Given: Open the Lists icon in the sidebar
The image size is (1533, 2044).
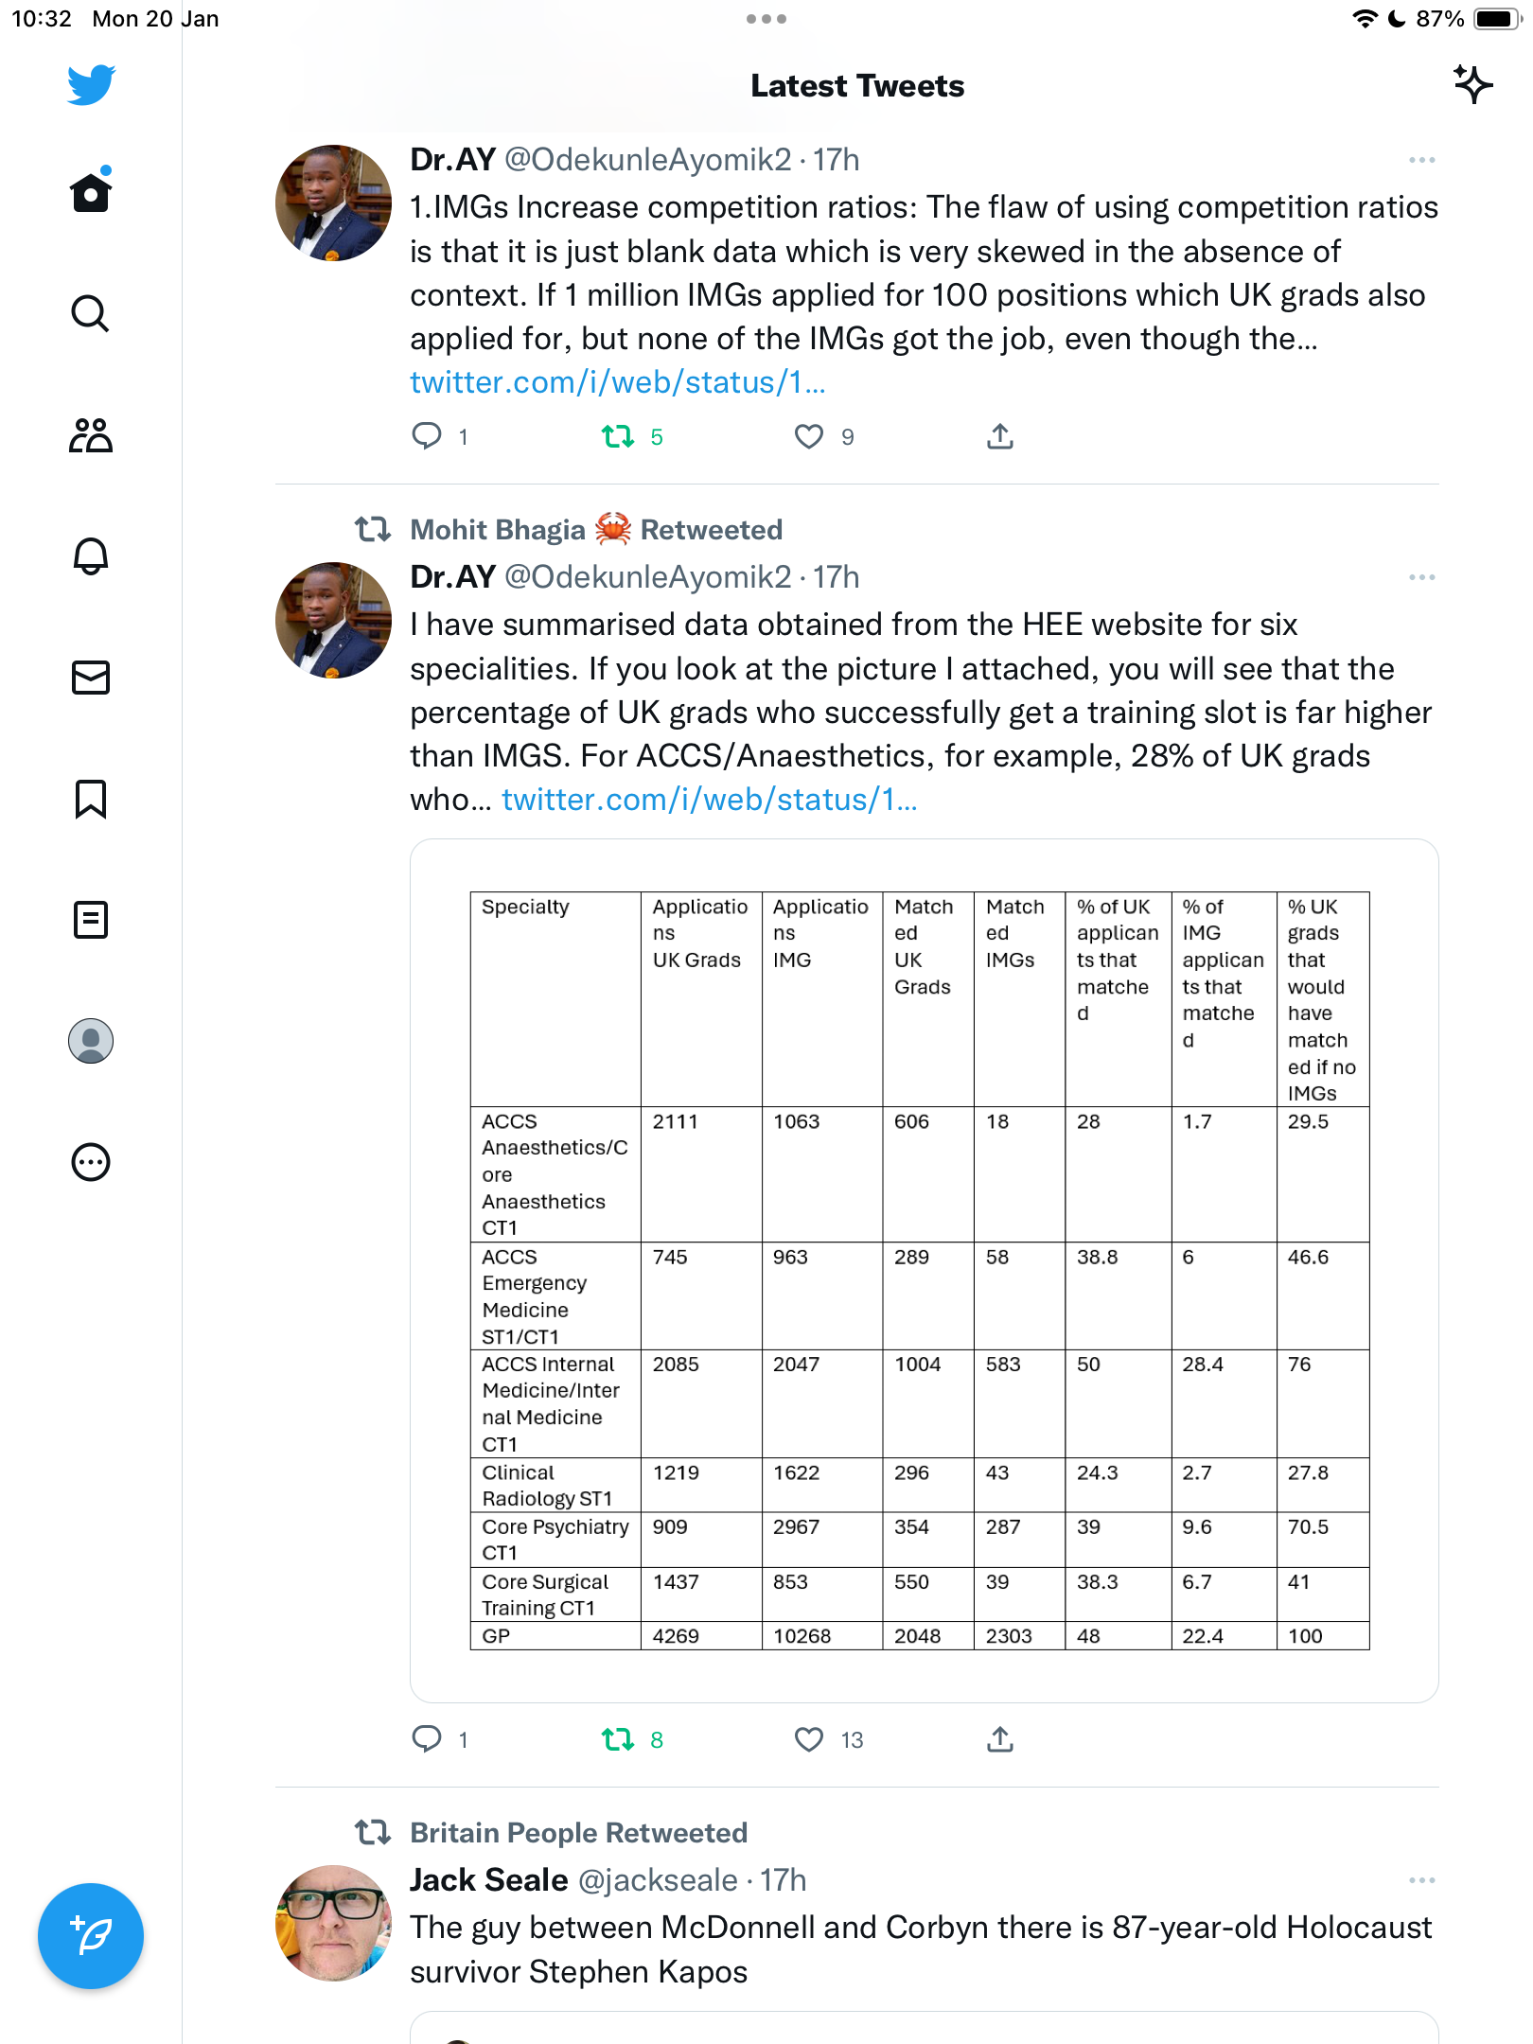Looking at the screenshot, I should click(91, 920).
